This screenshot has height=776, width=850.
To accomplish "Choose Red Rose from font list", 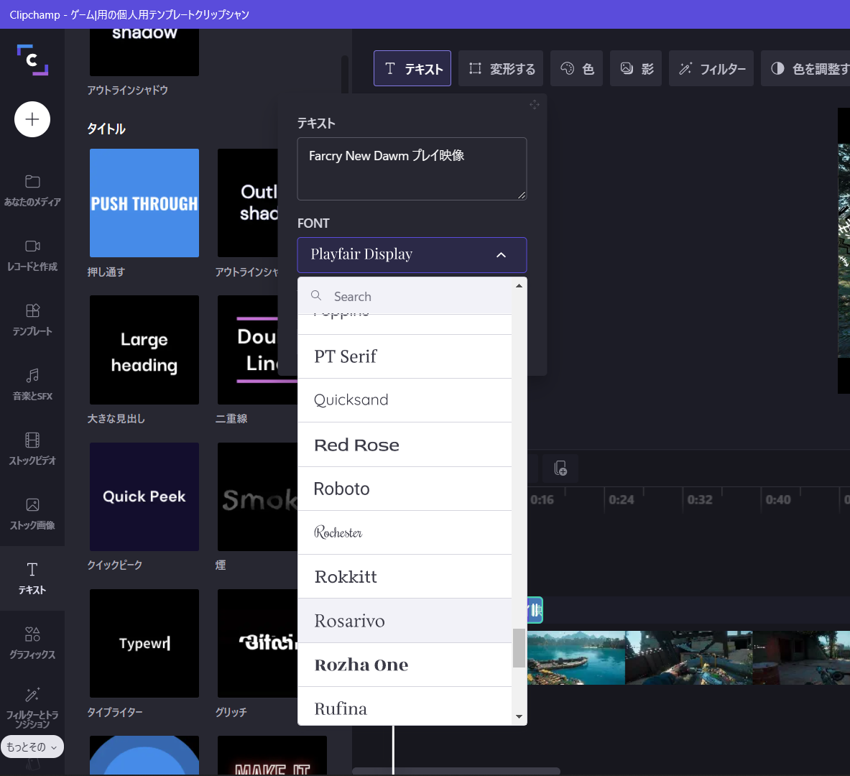I will pos(405,445).
